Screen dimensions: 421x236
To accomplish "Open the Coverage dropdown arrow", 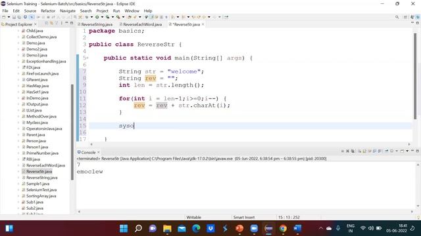I will pos(112,17).
